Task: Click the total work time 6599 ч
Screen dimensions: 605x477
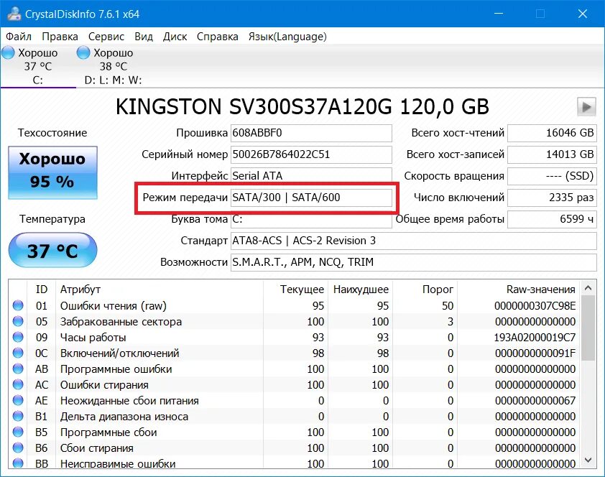Action: [552, 219]
